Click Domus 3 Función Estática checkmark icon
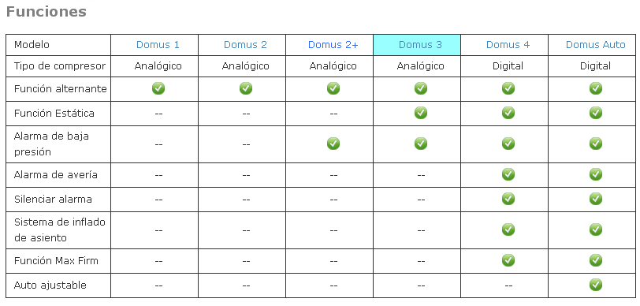The height and width of the screenshot is (306, 640). tap(421, 113)
